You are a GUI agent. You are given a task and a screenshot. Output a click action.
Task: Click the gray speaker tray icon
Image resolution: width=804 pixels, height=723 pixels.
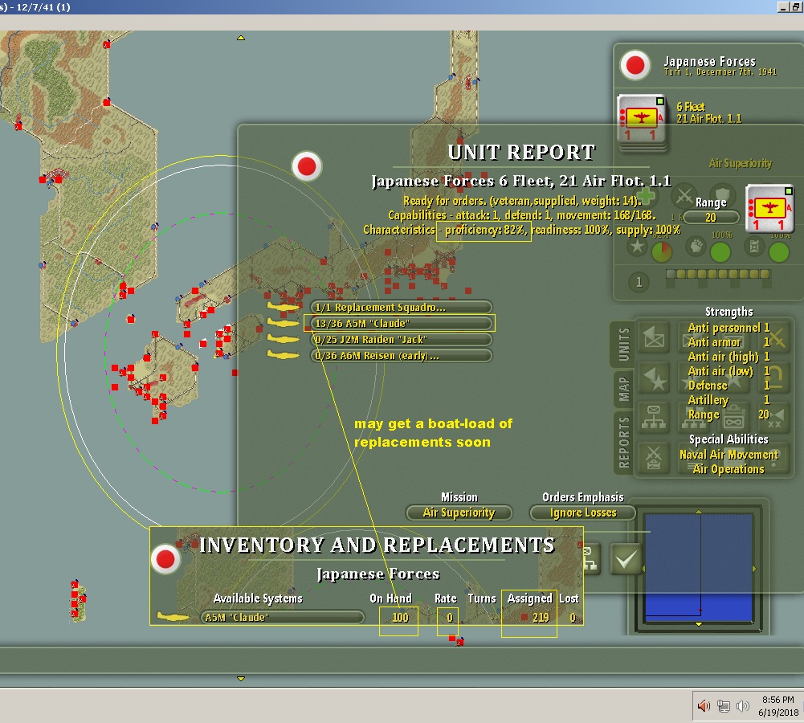coord(742,706)
